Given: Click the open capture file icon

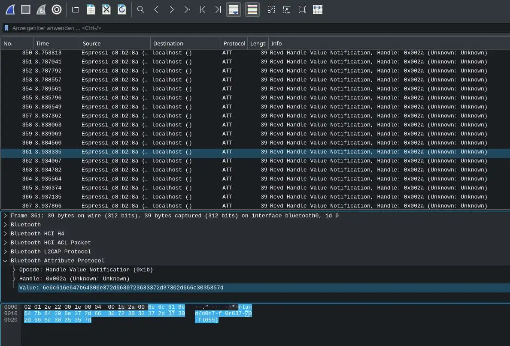Looking at the screenshot, I should click(x=76, y=9).
